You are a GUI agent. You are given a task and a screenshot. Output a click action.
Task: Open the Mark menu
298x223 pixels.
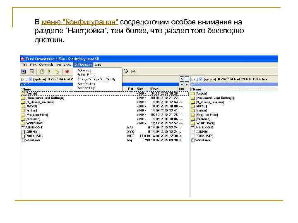[33, 65]
